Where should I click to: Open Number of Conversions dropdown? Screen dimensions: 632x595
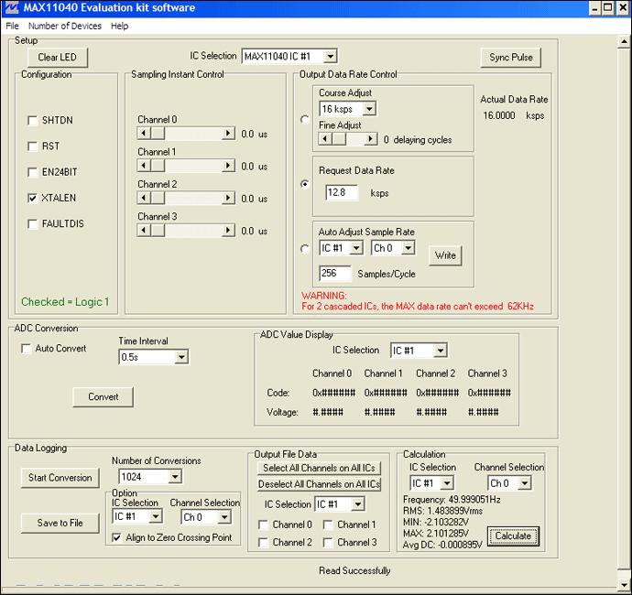174,476
